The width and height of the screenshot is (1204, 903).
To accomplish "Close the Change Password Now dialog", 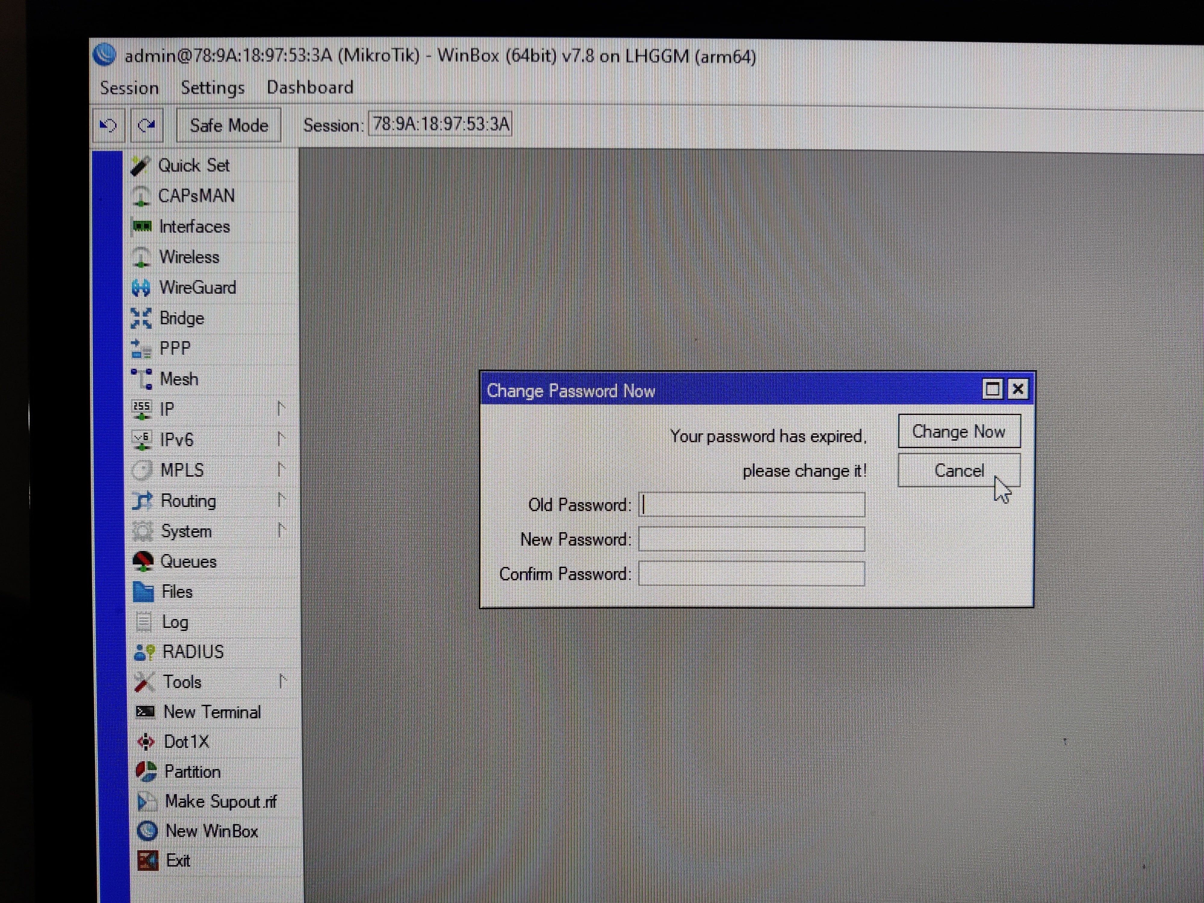I will tap(1018, 389).
